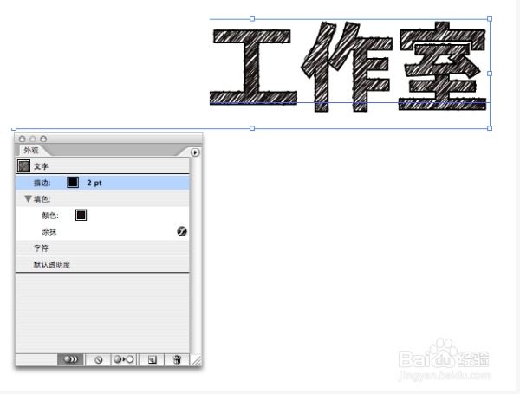This screenshot has width=520, height=394.
Task: Collapse the 填色 fill disclosure triangle
Action: (29, 199)
